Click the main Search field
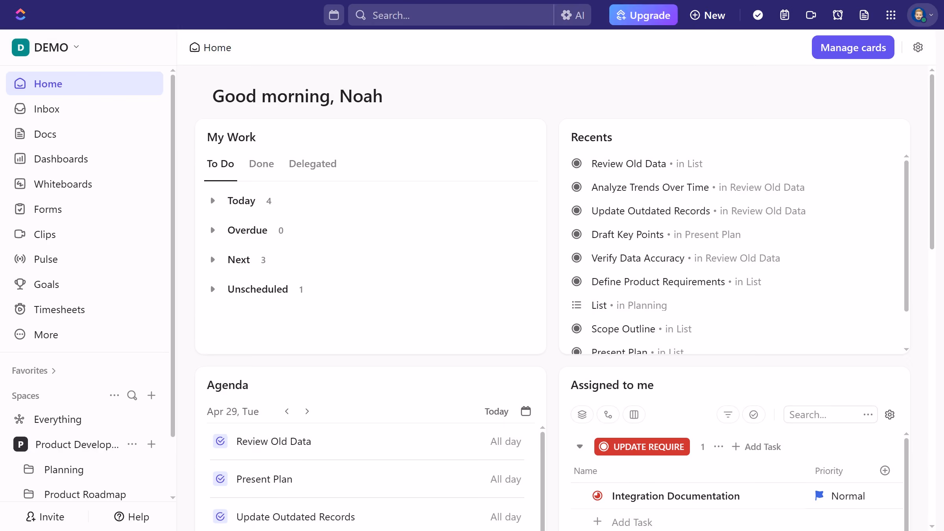The width and height of the screenshot is (944, 531). click(x=451, y=15)
